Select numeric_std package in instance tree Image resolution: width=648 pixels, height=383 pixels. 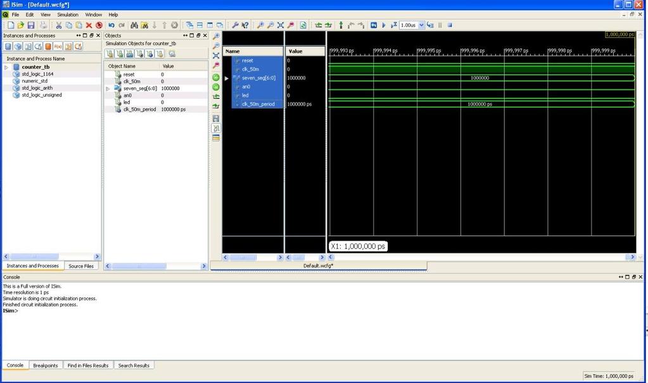click(35, 81)
